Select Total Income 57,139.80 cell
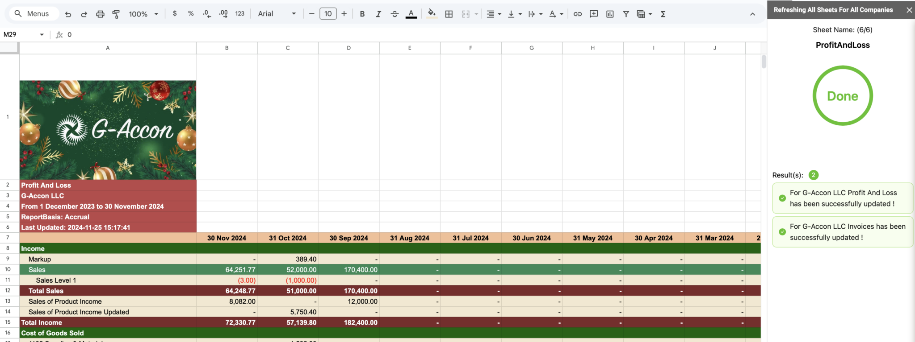The width and height of the screenshot is (915, 342). point(288,322)
